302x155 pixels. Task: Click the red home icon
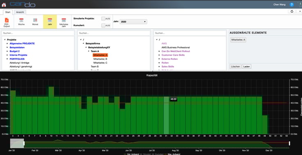point(4,4)
